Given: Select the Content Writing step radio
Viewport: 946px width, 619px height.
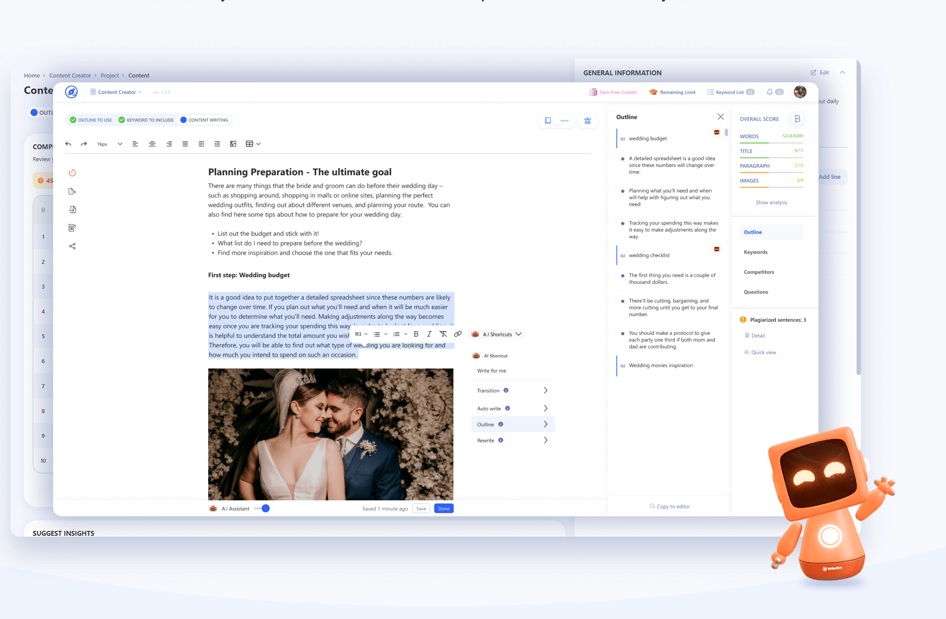Looking at the screenshot, I should coord(183,120).
